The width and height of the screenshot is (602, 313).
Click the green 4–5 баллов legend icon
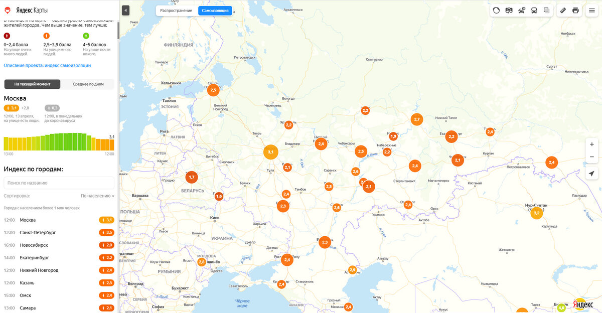pyautogui.click(x=86, y=36)
